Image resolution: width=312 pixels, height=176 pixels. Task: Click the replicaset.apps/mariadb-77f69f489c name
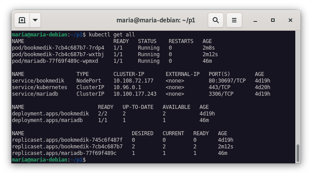64,153
